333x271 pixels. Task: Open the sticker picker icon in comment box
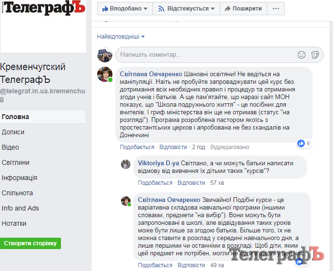pos(315,55)
